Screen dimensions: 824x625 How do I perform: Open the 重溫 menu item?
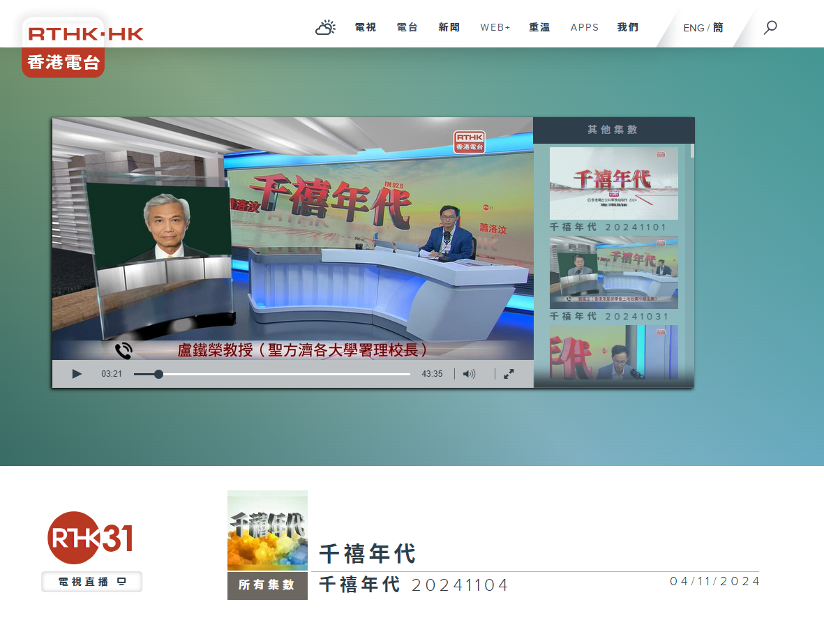click(539, 27)
